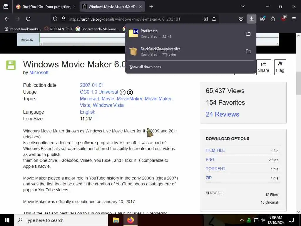Click the Share button

point(264,67)
